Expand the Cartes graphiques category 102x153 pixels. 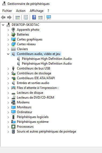[8, 40]
